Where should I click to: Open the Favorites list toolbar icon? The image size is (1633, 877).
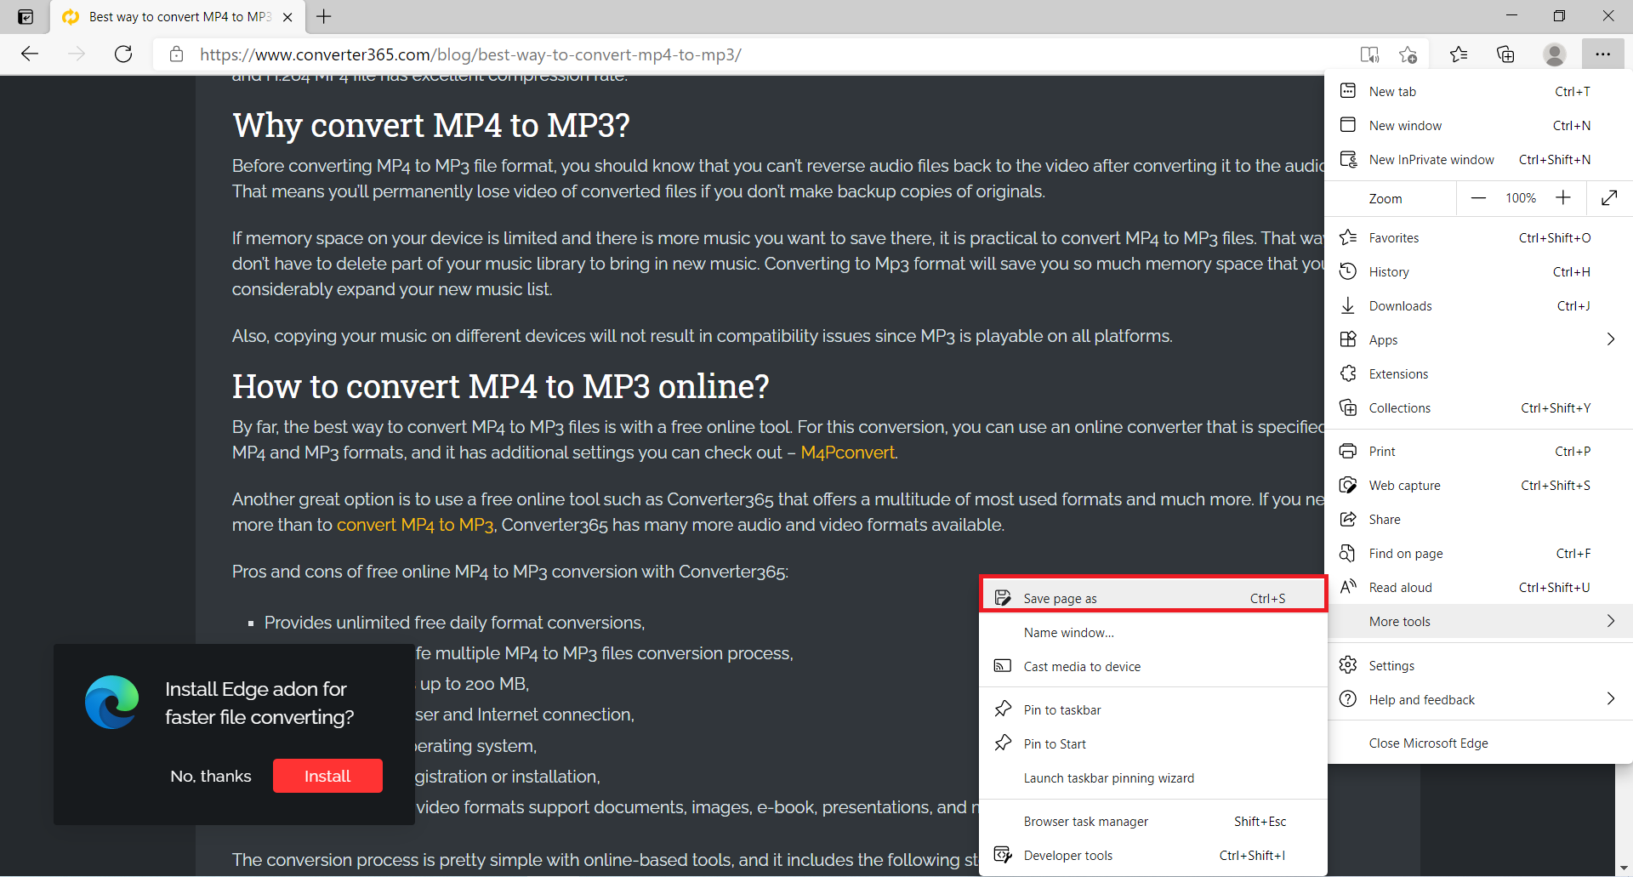1459,54
